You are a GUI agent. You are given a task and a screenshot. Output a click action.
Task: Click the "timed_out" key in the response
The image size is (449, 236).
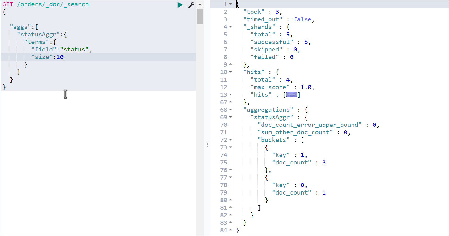(x=263, y=19)
